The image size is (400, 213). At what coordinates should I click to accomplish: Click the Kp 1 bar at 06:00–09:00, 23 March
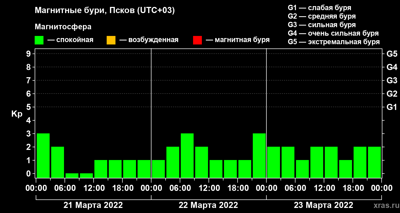click(x=302, y=169)
